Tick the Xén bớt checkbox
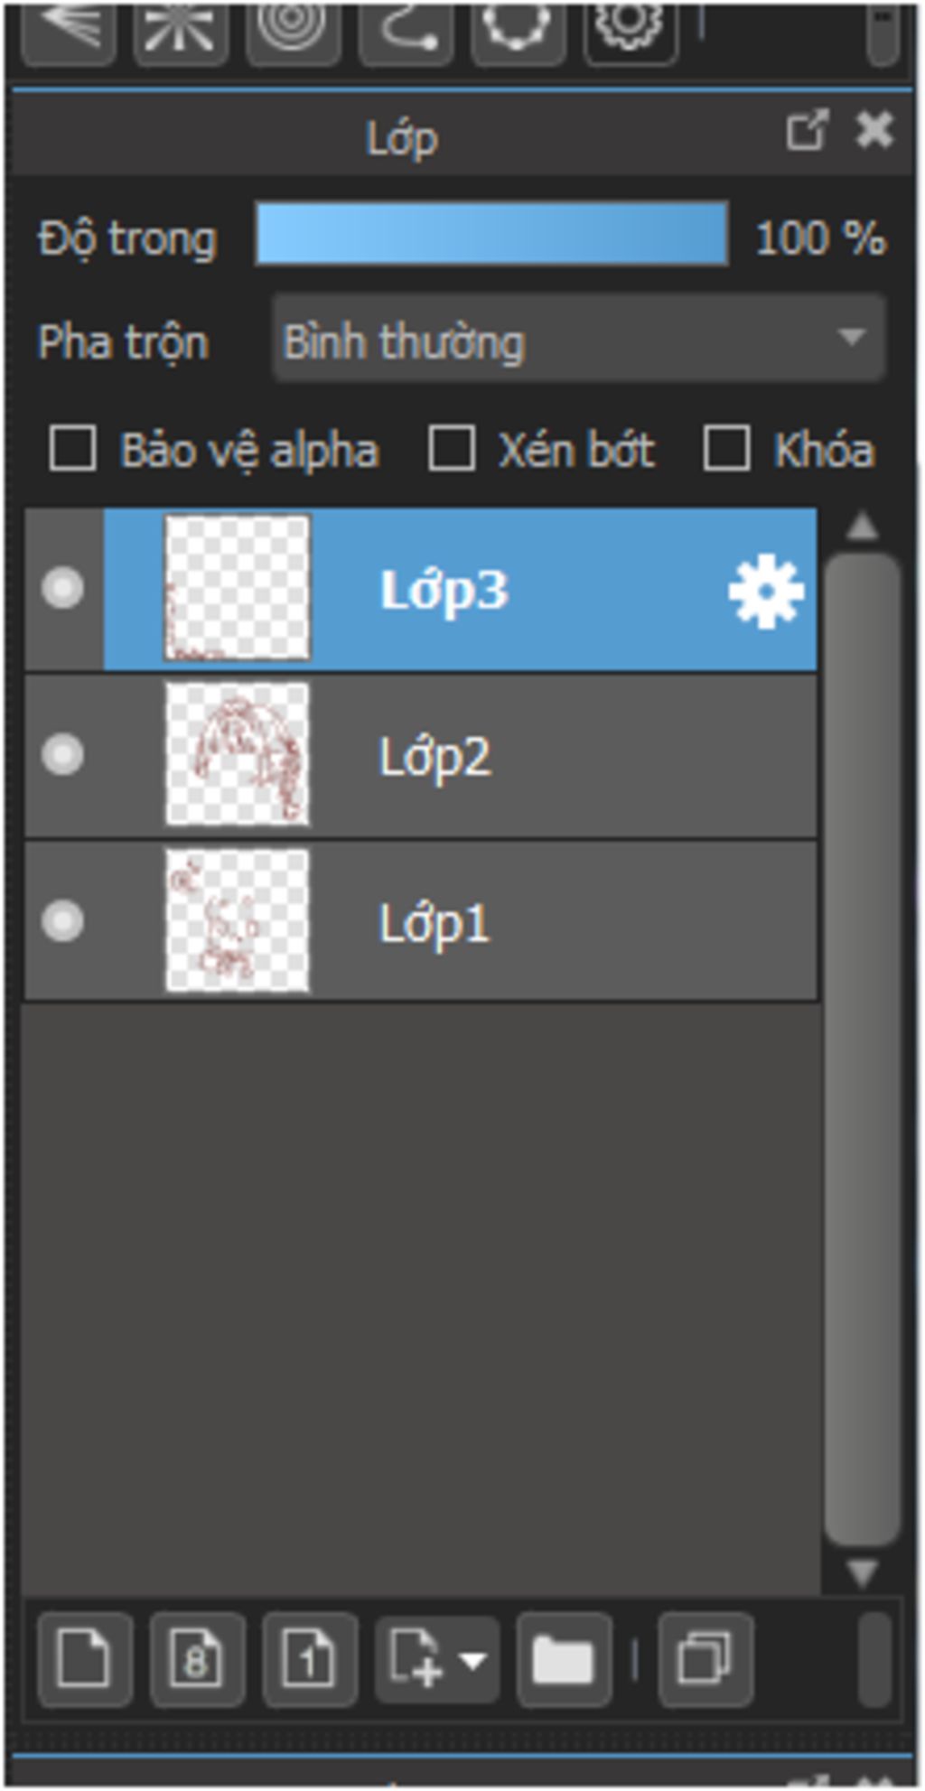Screen dimensions: 925x1791 point(451,449)
